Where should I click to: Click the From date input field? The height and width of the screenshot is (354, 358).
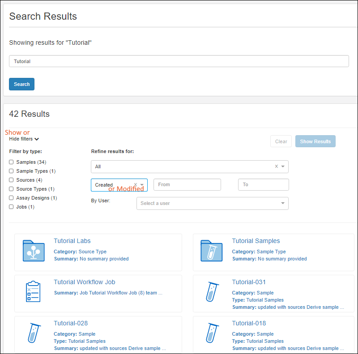coord(187,184)
